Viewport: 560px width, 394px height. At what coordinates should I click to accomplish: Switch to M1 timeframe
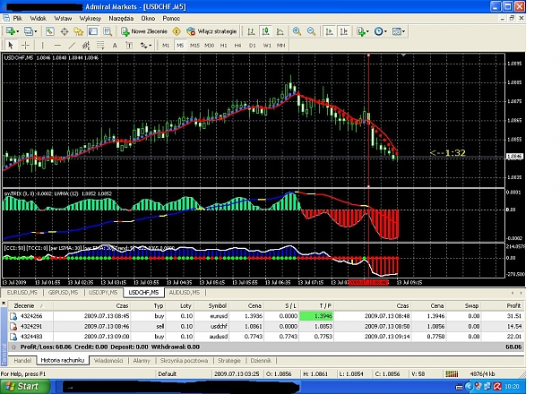pyautogui.click(x=166, y=46)
